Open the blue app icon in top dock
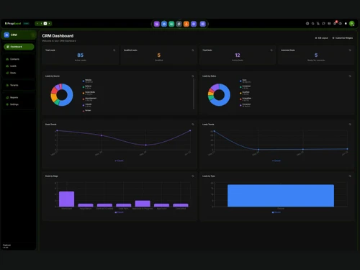 [164, 24]
